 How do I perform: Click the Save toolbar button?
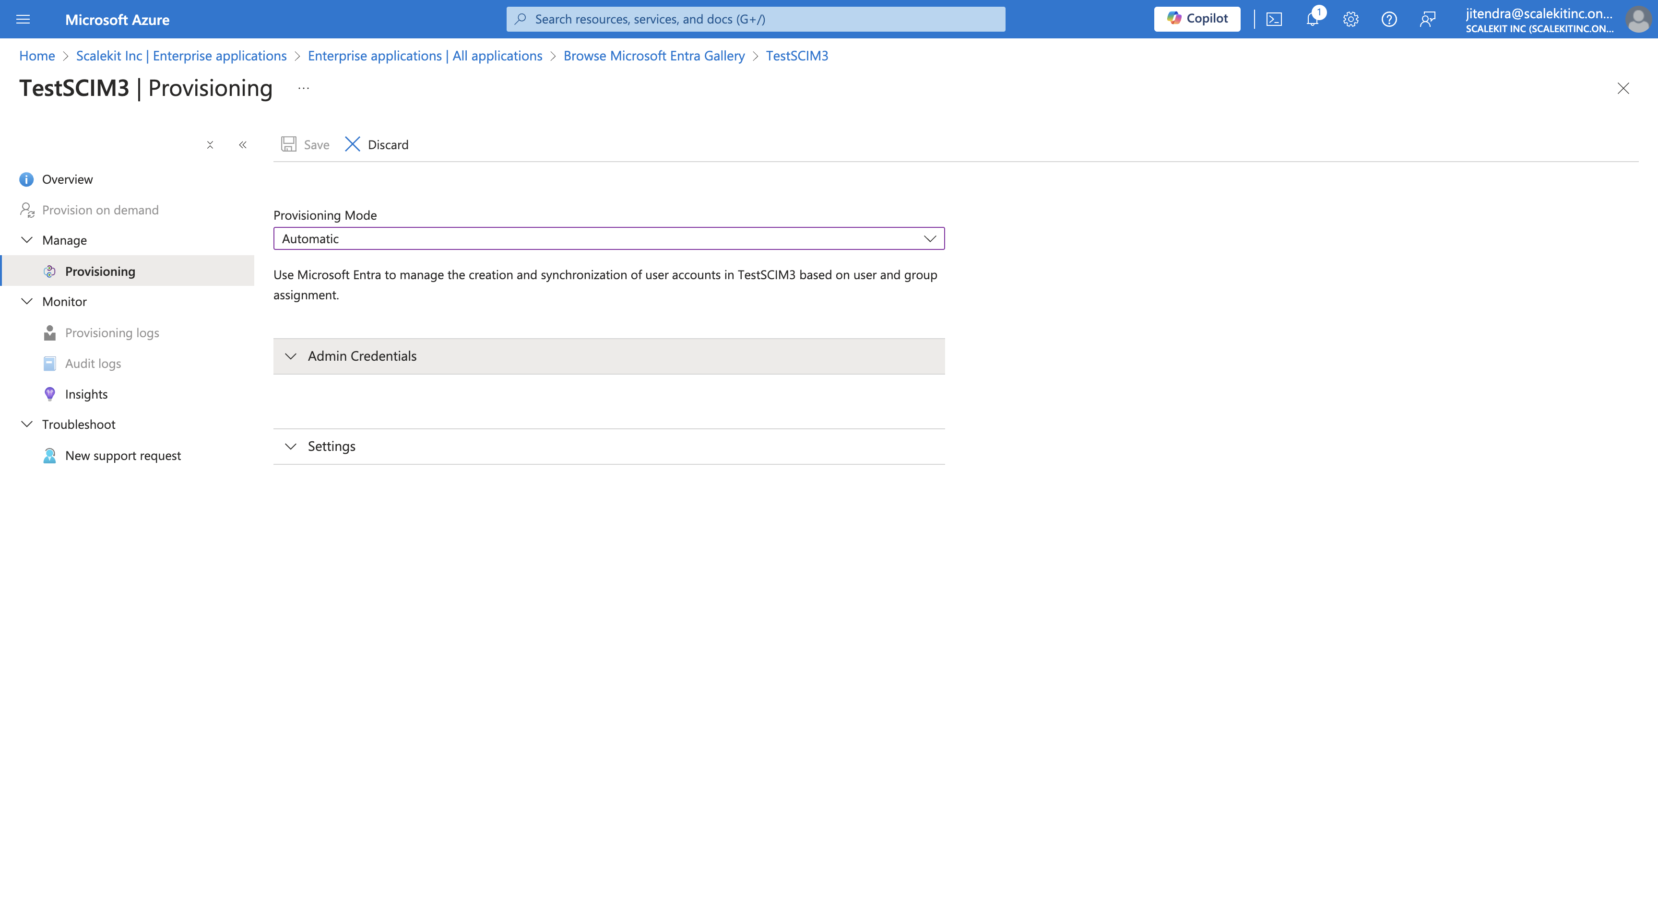tap(305, 144)
